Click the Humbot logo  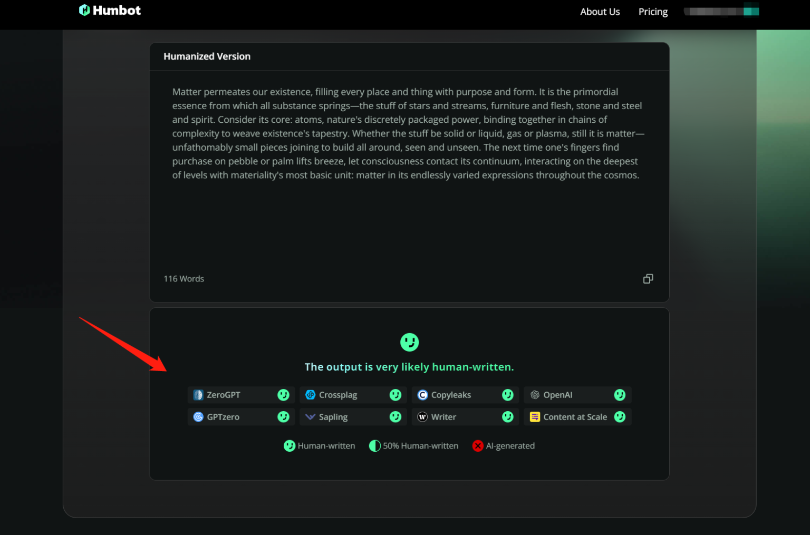[110, 11]
